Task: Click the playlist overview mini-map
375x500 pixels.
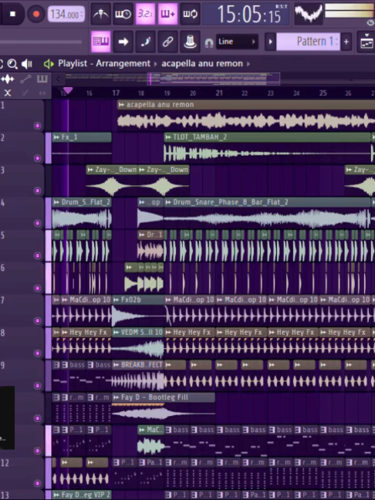Action: click(214, 79)
